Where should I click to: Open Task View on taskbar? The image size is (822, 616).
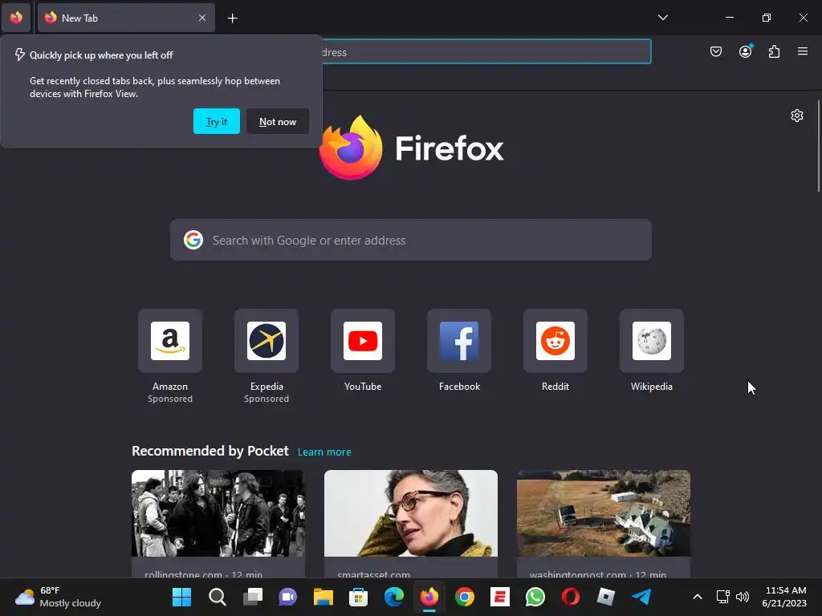tap(253, 597)
